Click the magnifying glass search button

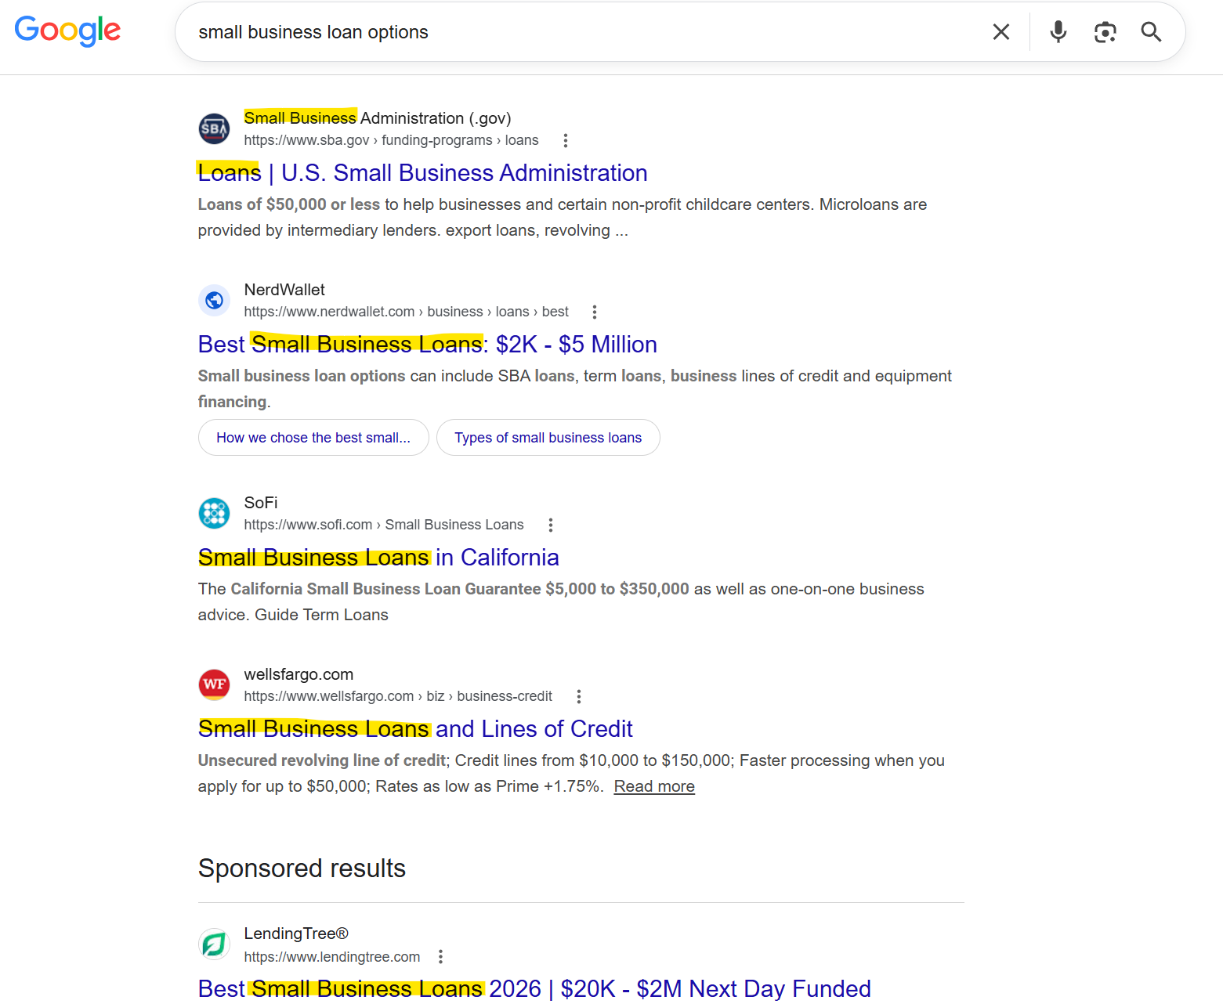tap(1151, 32)
